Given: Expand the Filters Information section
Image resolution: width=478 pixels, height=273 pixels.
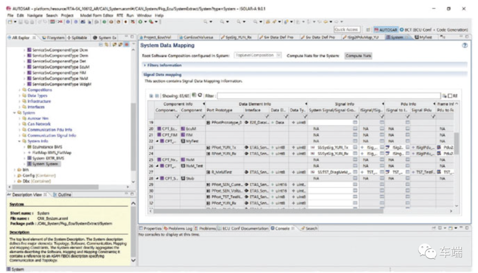Looking at the screenshot, I should click(145, 65).
